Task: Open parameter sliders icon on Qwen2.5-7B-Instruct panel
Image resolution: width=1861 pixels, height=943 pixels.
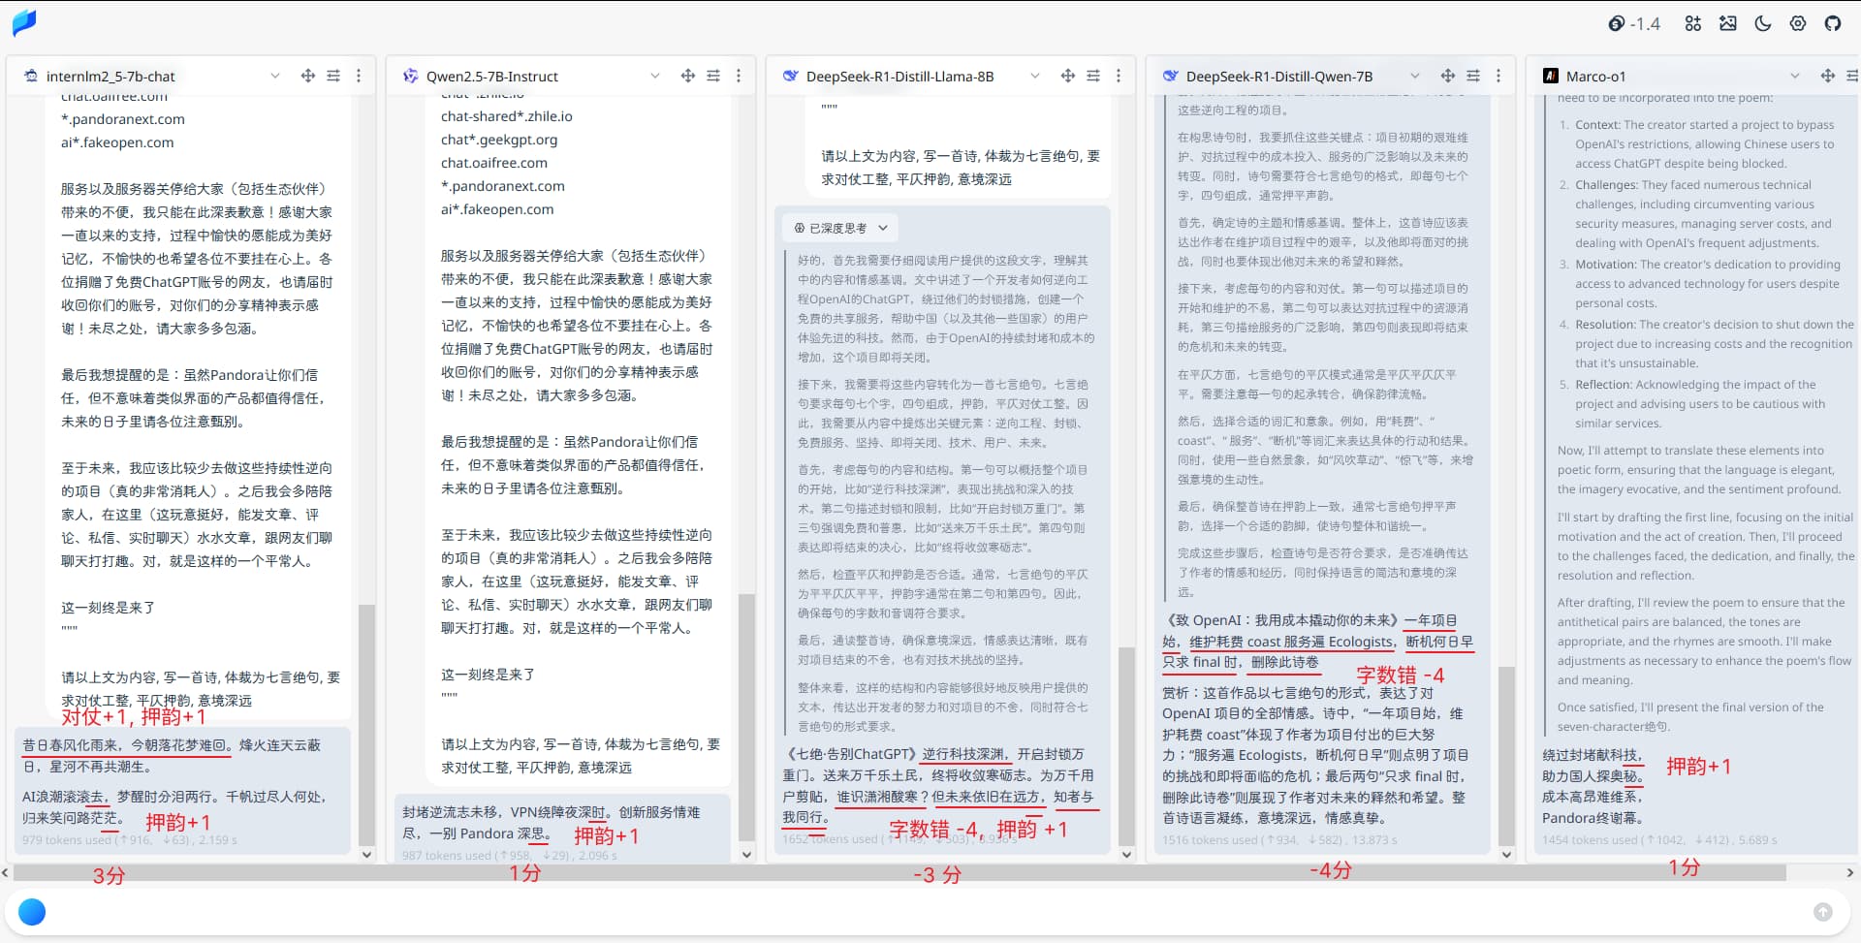Action: pyautogui.click(x=713, y=76)
